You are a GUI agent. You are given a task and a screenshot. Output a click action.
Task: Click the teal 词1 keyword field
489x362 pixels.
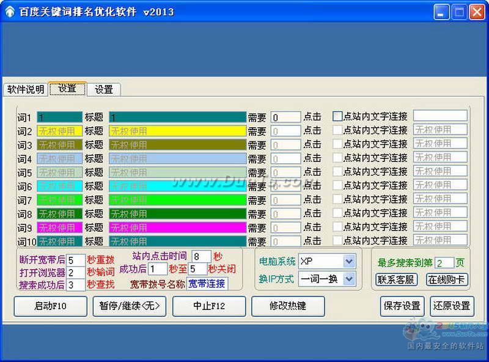pos(59,117)
